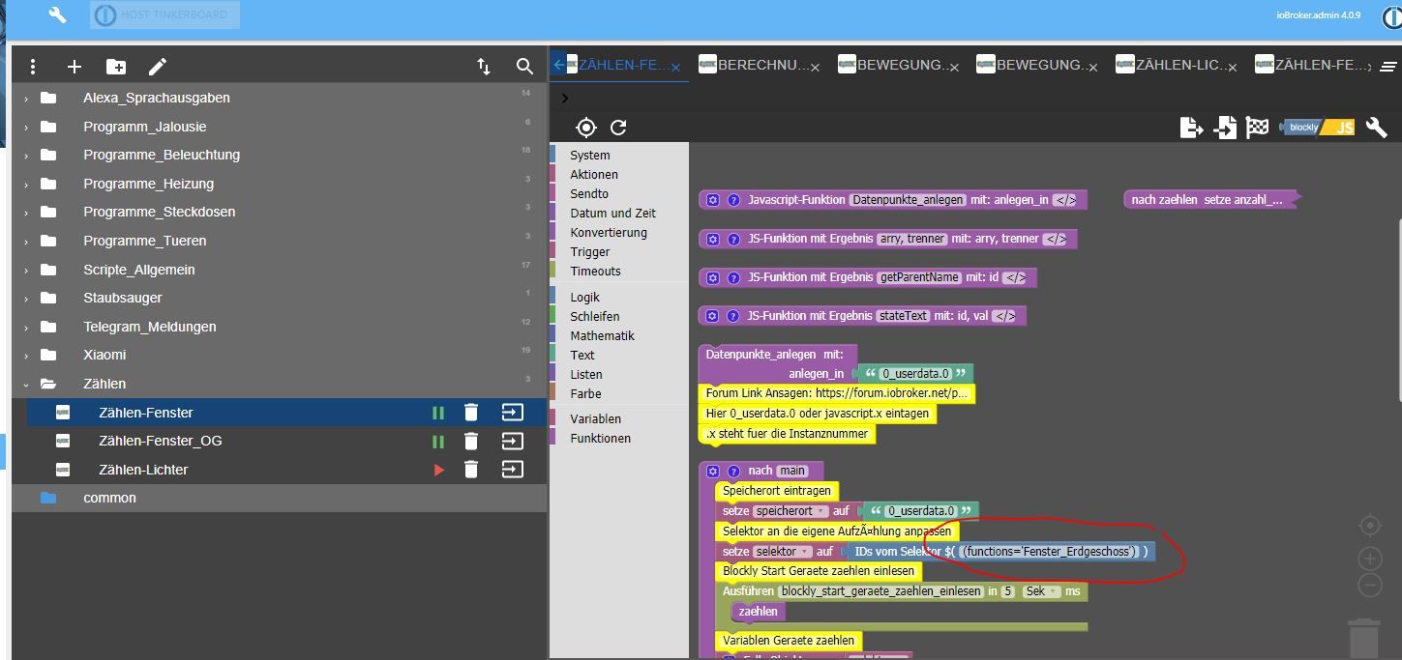Delete the Zählen-Lichter script

471,470
